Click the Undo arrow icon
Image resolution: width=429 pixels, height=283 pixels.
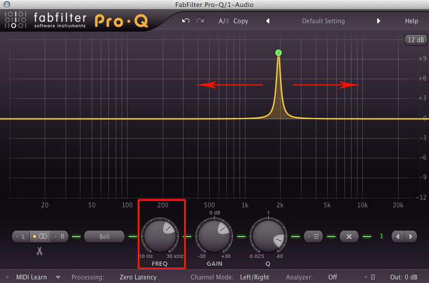(186, 21)
